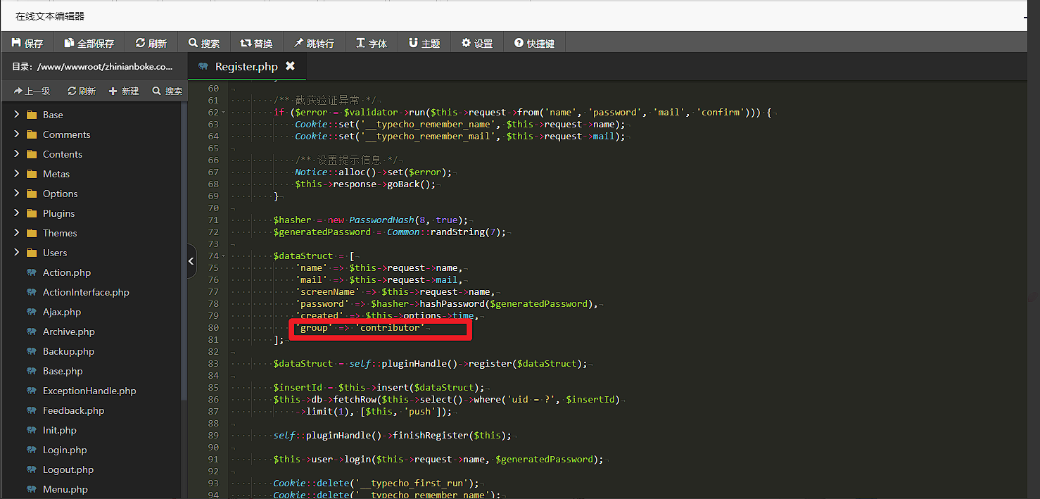Click the Save (保存) toolbar icon
The image size is (1040, 499).
[x=16, y=43]
